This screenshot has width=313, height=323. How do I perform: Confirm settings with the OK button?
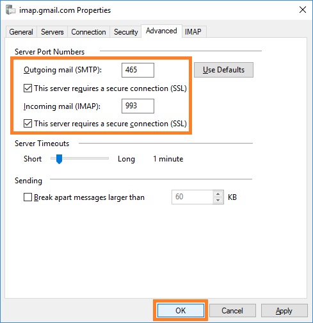(181, 311)
